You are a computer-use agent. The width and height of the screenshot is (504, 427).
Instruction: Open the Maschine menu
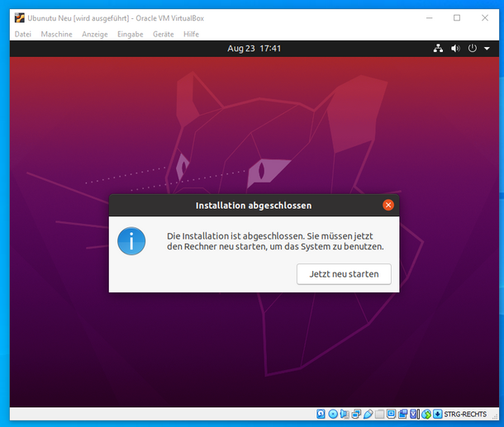pyautogui.click(x=56, y=34)
